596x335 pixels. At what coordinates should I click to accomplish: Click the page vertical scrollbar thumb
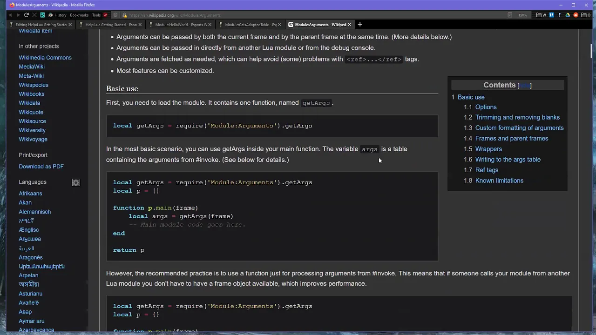(592, 51)
